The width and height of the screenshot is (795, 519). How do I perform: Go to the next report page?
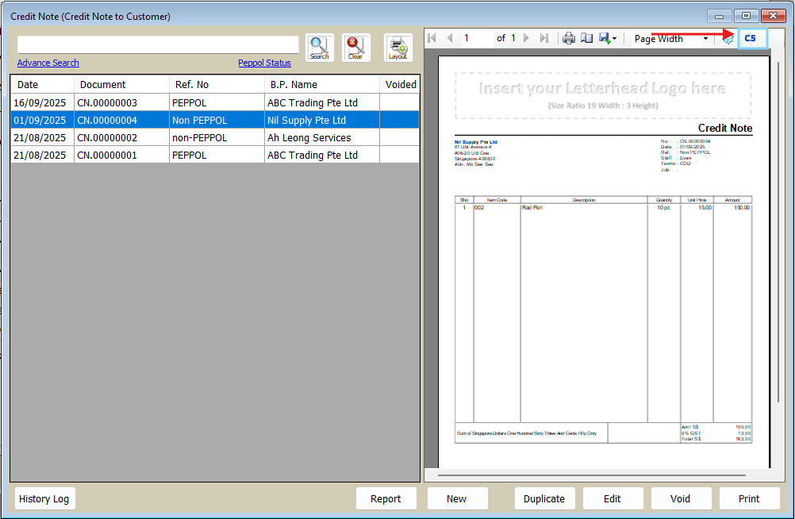pyautogui.click(x=527, y=38)
